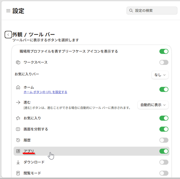The image size is (180, 179).
Task: Enable the 閲覧モード toggle
Action: point(164,173)
